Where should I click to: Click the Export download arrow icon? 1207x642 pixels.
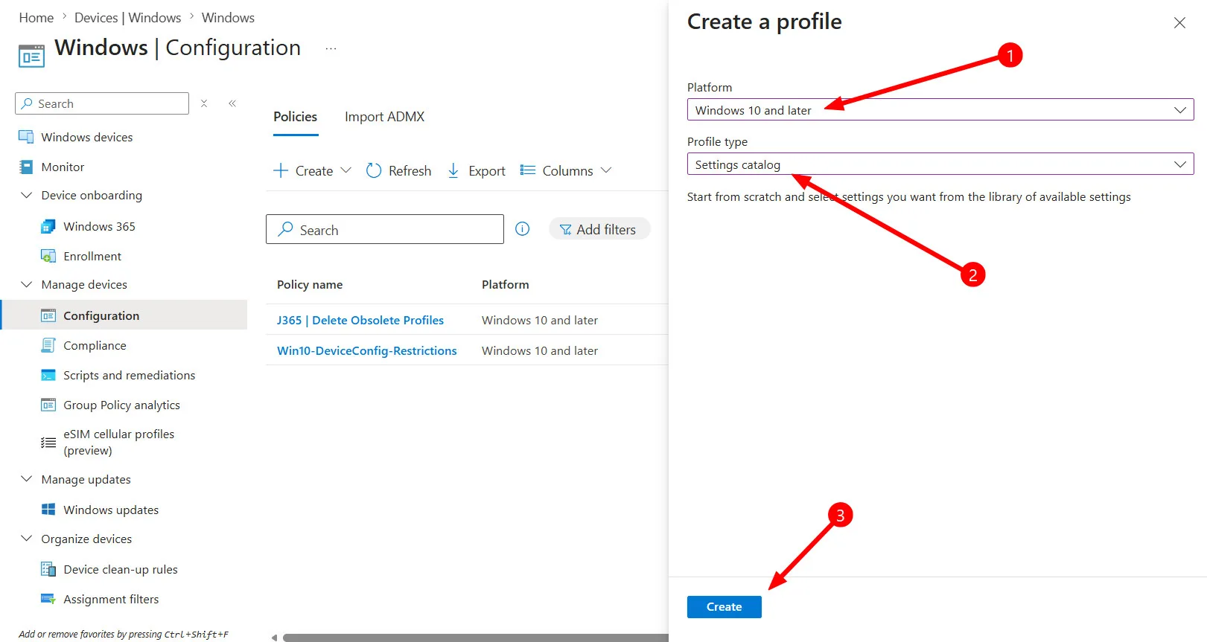(453, 170)
